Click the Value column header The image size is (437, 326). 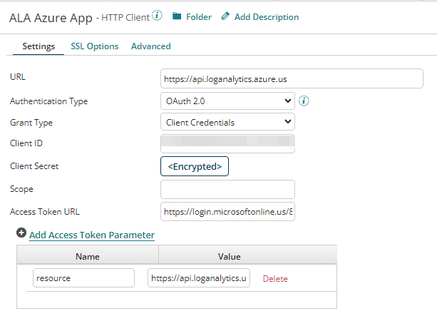pyautogui.click(x=229, y=256)
